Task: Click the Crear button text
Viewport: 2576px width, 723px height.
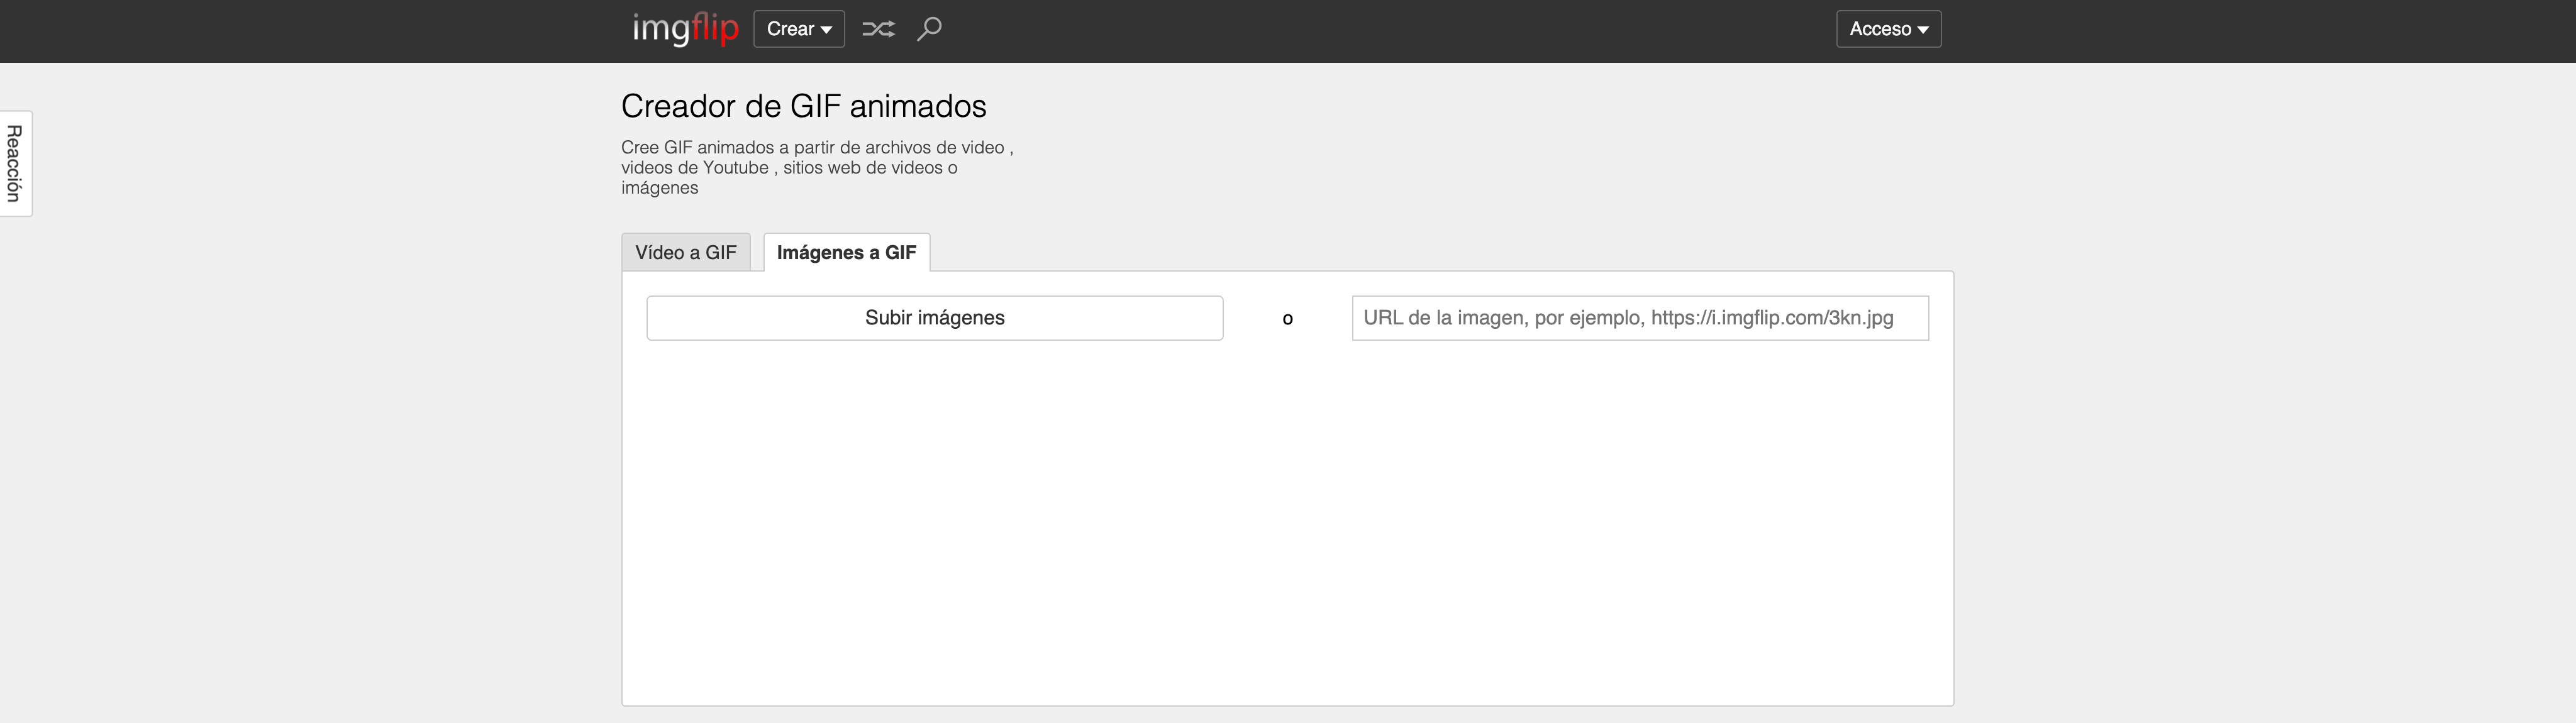Action: [790, 29]
